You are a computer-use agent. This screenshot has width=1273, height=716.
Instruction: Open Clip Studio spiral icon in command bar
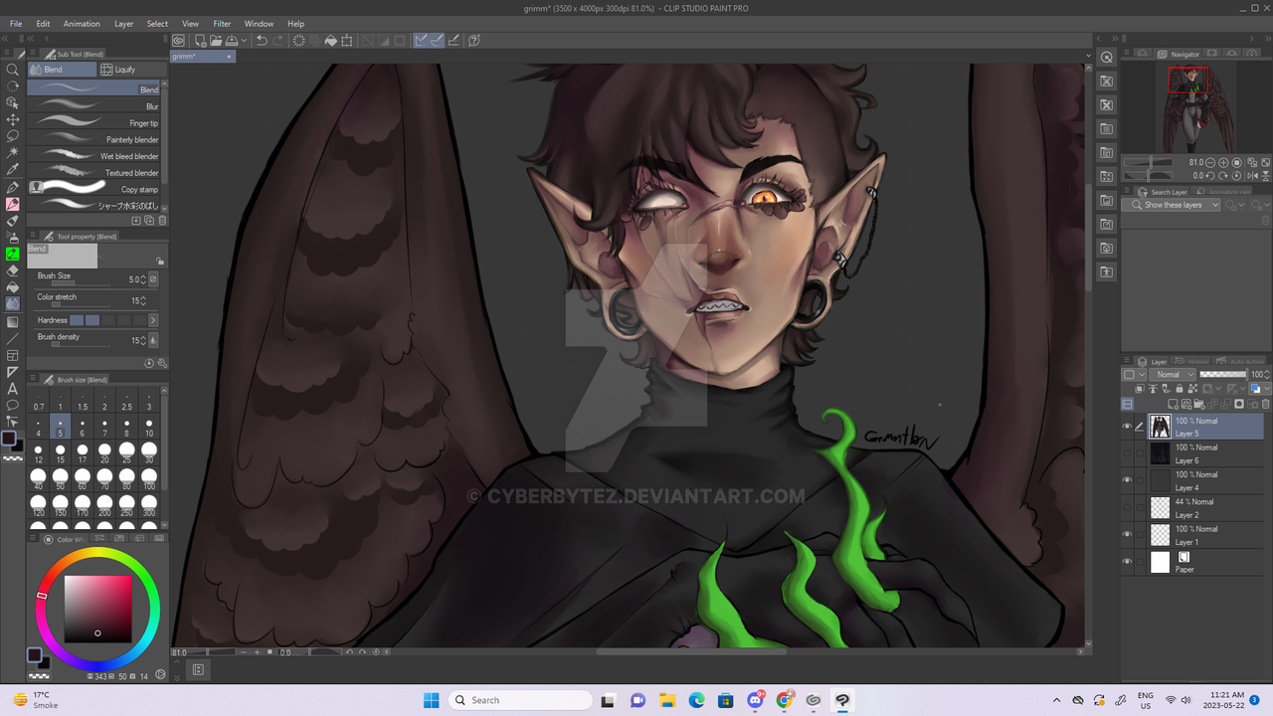click(x=178, y=41)
